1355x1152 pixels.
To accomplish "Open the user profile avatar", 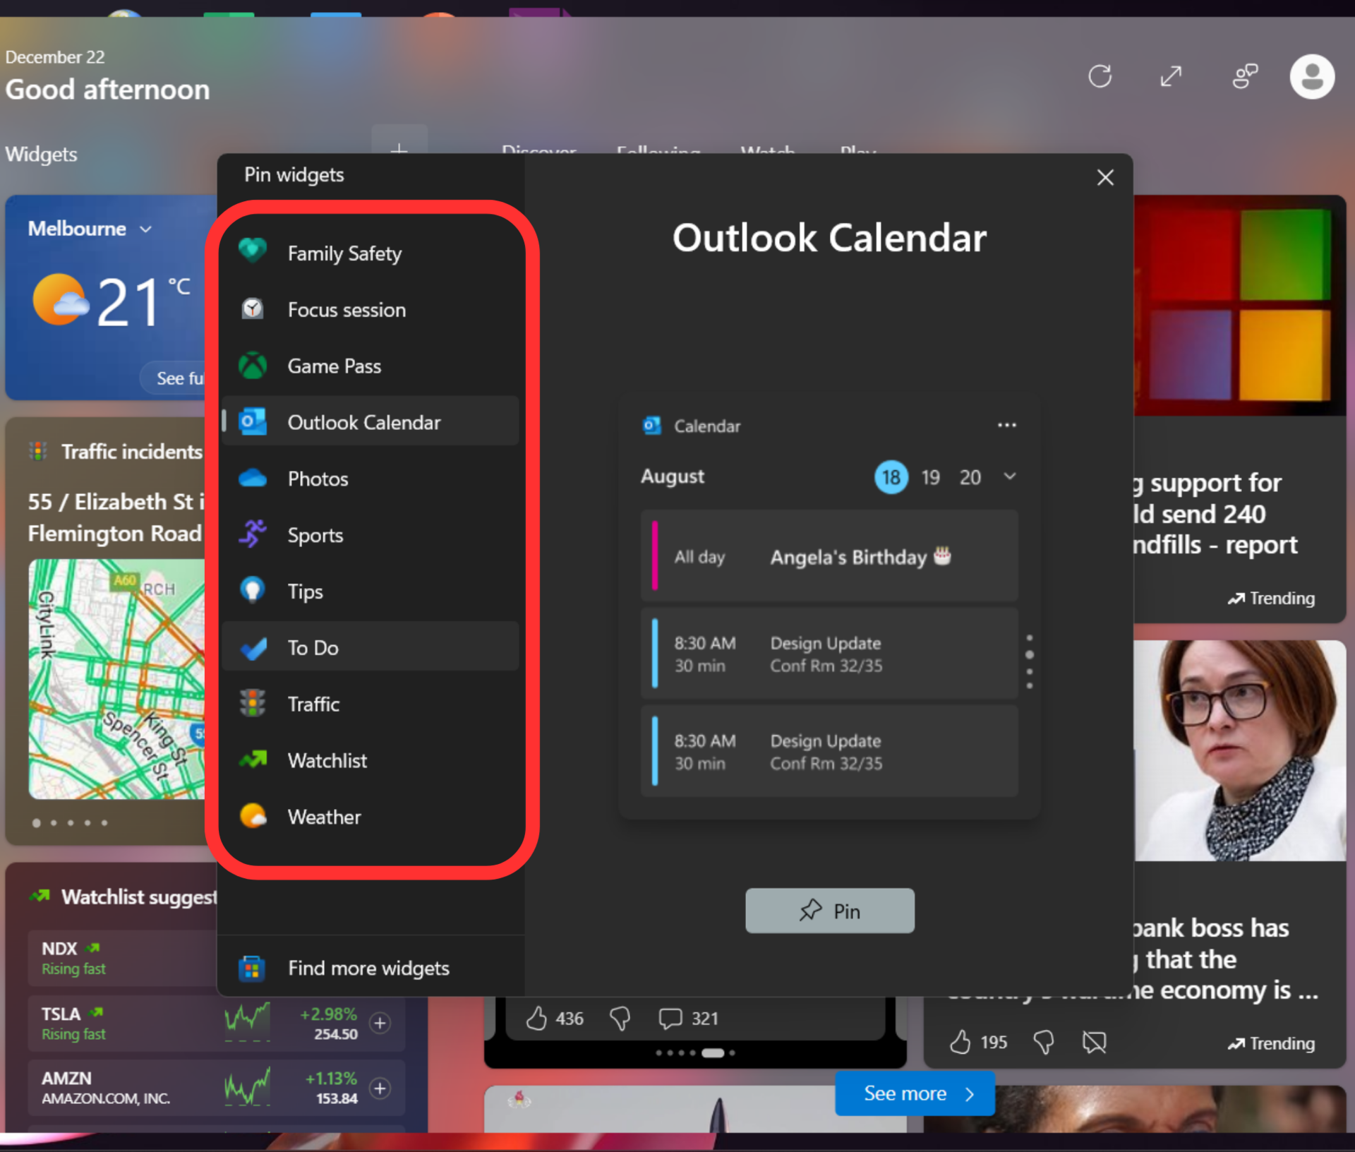I will click(x=1311, y=76).
